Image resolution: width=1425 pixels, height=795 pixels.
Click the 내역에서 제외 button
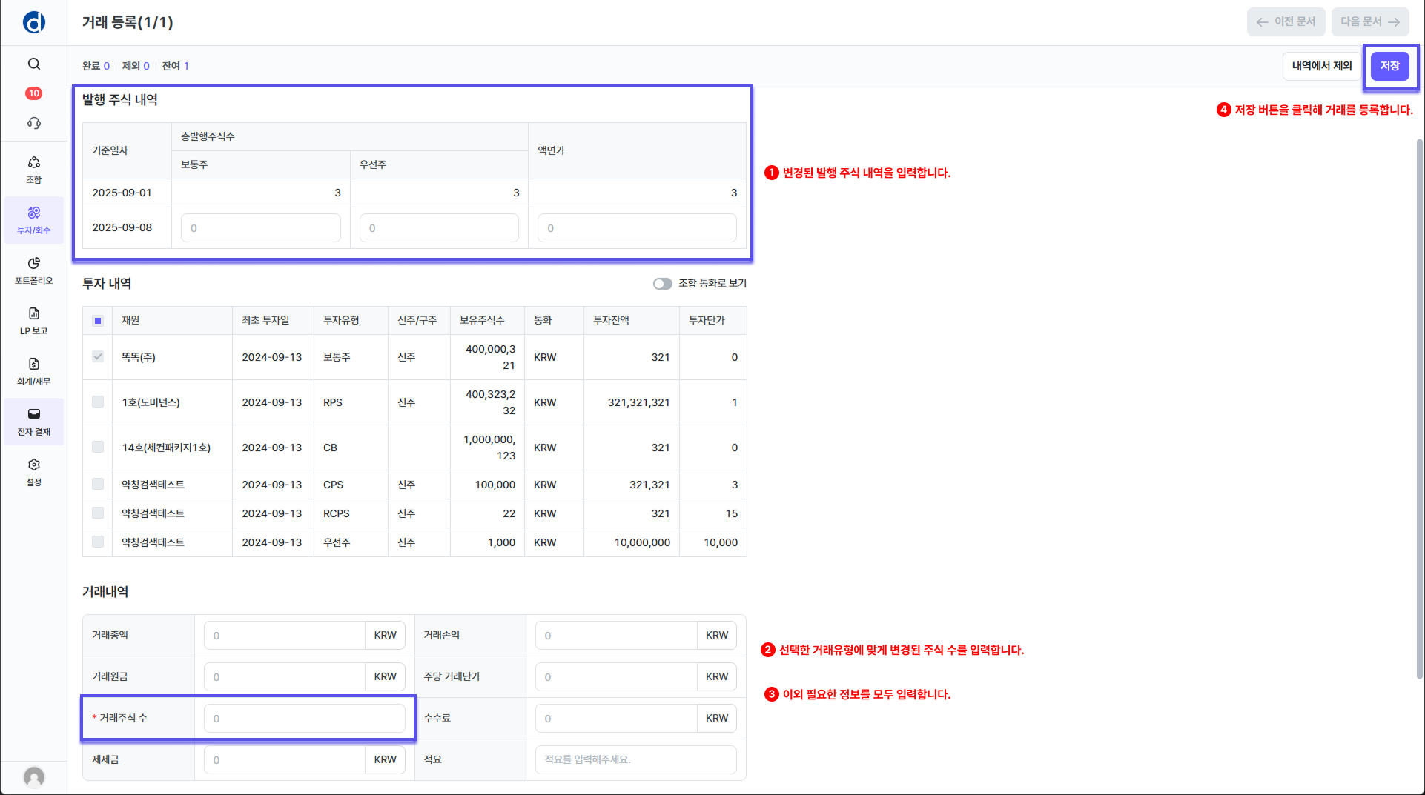(1321, 66)
